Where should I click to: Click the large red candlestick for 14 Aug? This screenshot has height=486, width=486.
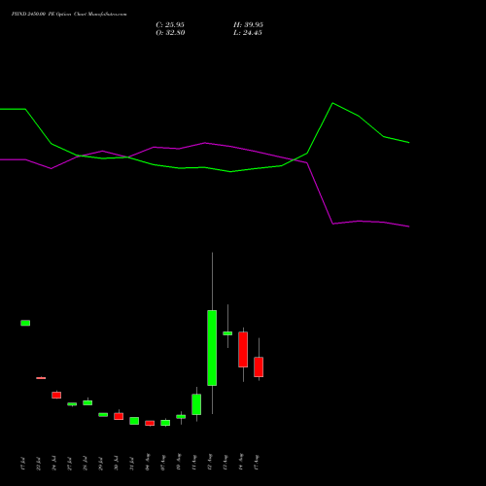[x=243, y=349]
